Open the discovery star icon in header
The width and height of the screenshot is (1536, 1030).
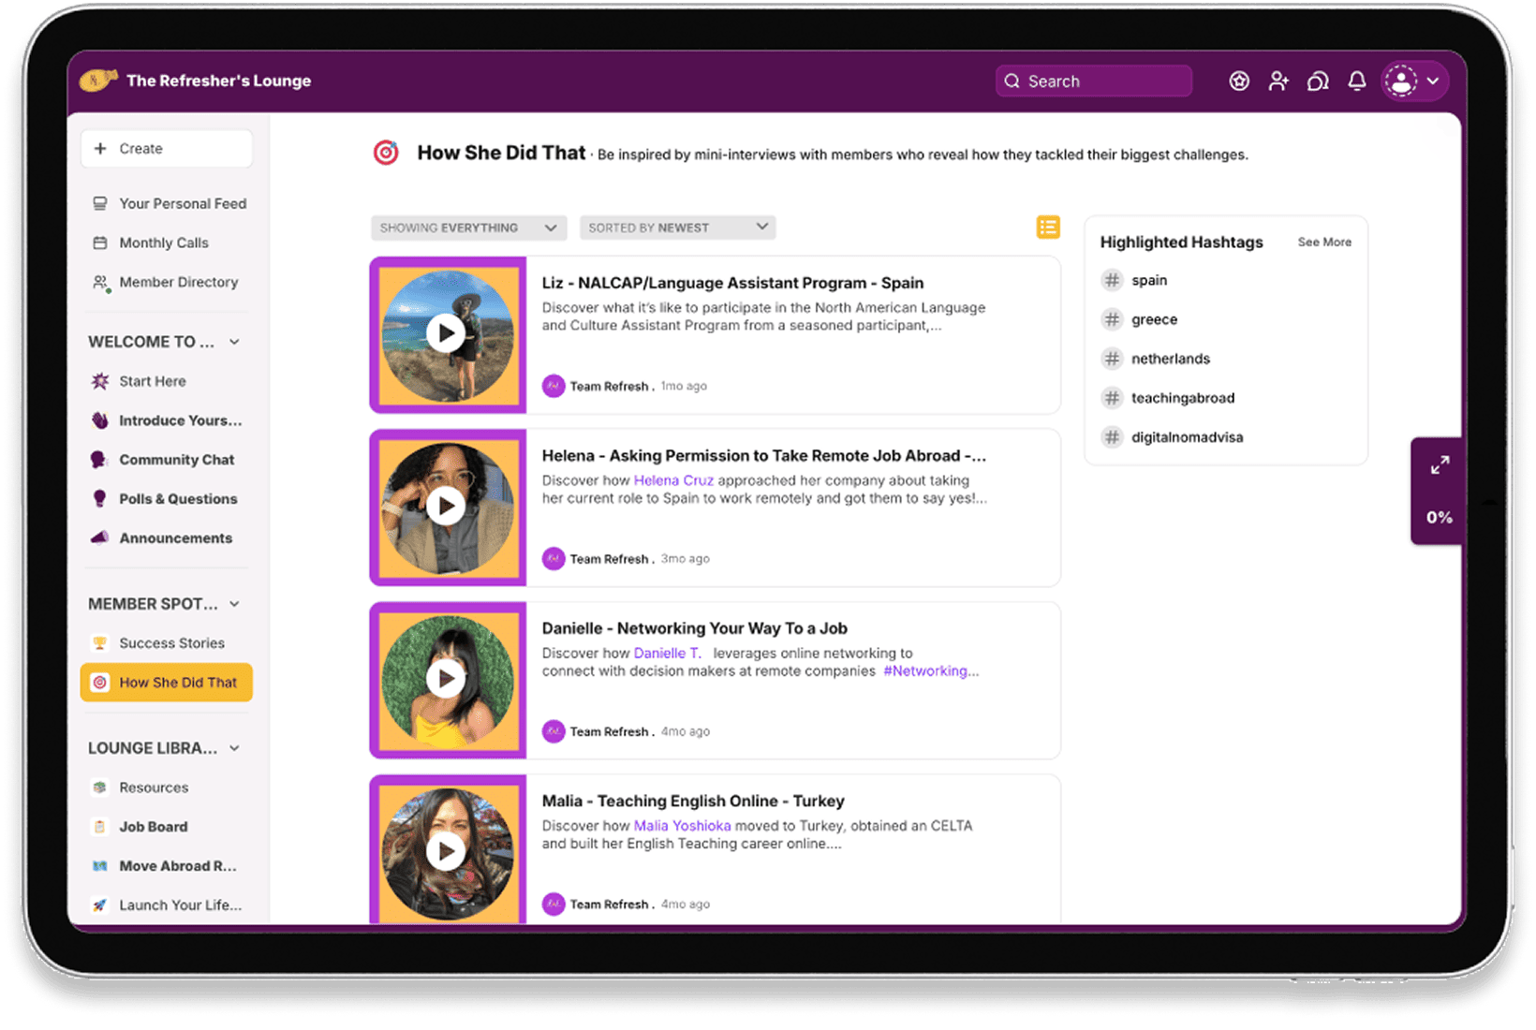(1239, 81)
